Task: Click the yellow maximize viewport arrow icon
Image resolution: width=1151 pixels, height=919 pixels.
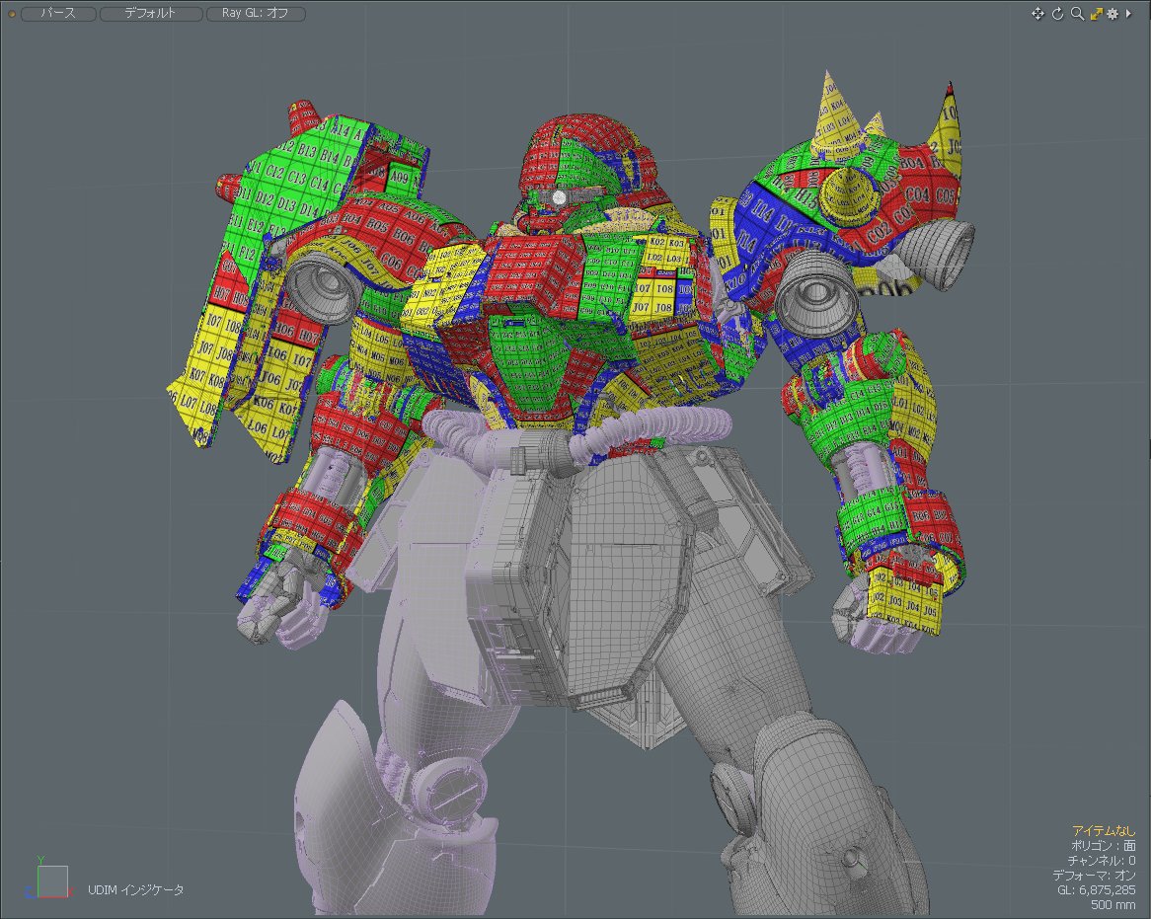Action: 1096,14
